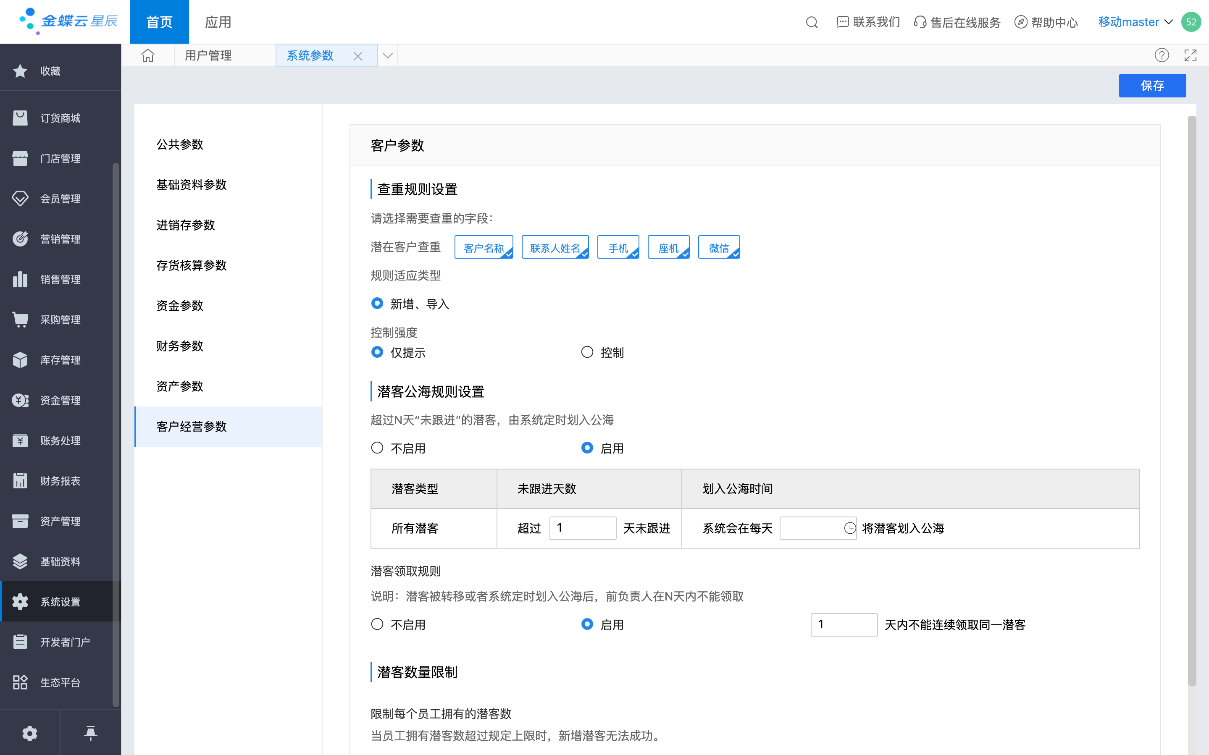
Task: Select 不启用 for 潜客领取规则
Action: [377, 624]
